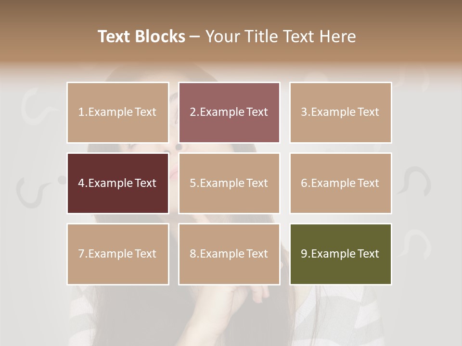Click the '8.Example Text' label text
The height and width of the screenshot is (346, 462).
(x=229, y=254)
